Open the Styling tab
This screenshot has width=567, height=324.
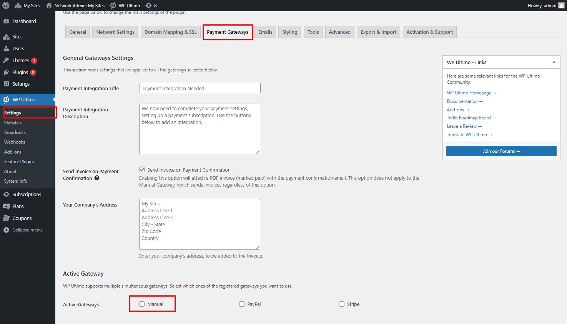click(x=290, y=32)
